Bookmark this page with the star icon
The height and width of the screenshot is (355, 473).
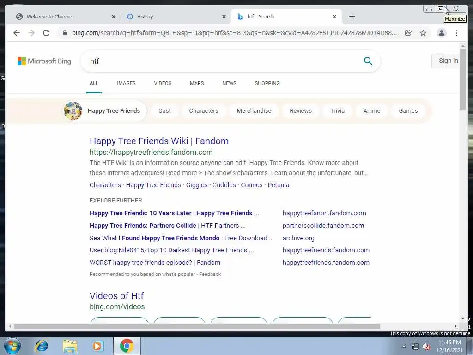coord(423,33)
